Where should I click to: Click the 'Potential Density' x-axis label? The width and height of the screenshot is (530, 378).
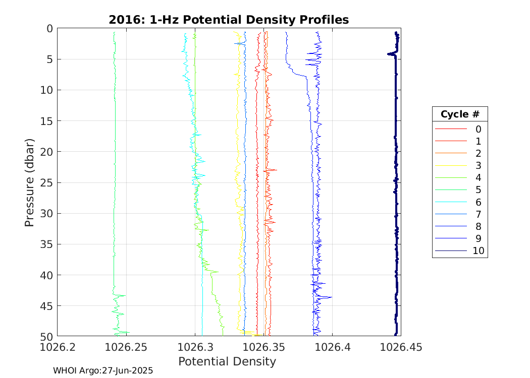pos(227,361)
